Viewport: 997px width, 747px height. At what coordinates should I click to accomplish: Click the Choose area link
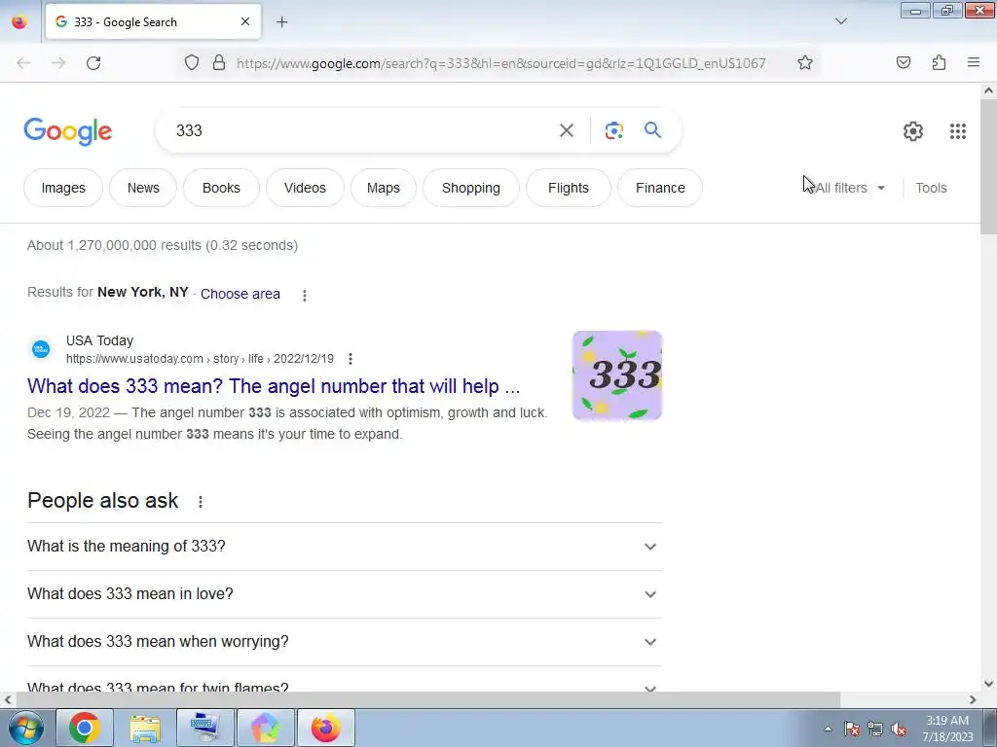click(240, 294)
